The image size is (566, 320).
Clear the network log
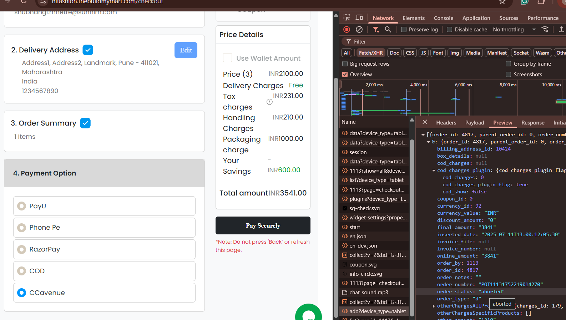[359, 29]
